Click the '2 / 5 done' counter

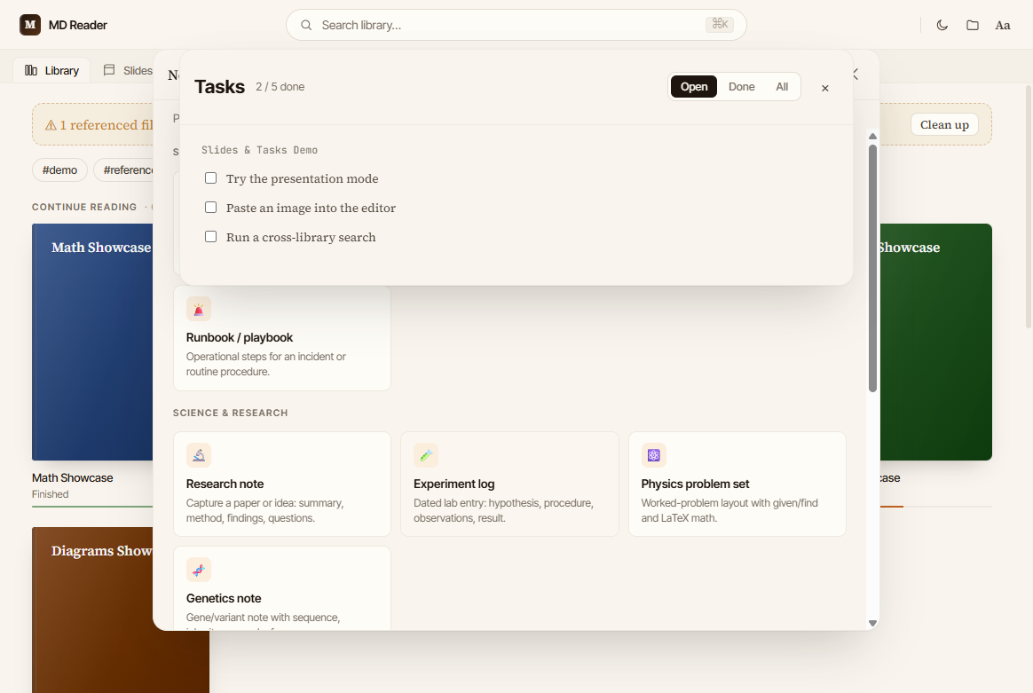[x=280, y=87]
